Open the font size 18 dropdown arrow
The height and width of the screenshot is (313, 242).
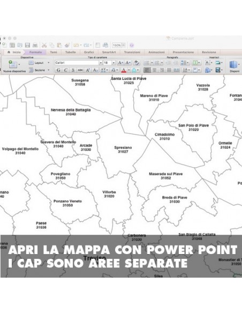tap(114, 63)
